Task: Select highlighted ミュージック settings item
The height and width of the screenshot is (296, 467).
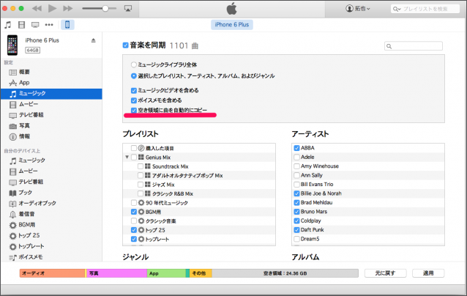Action: pos(51,94)
